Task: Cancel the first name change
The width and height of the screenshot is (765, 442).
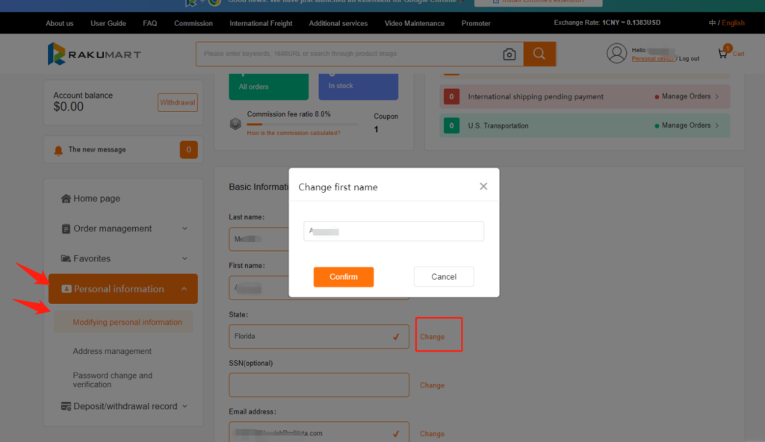Action: tap(444, 277)
